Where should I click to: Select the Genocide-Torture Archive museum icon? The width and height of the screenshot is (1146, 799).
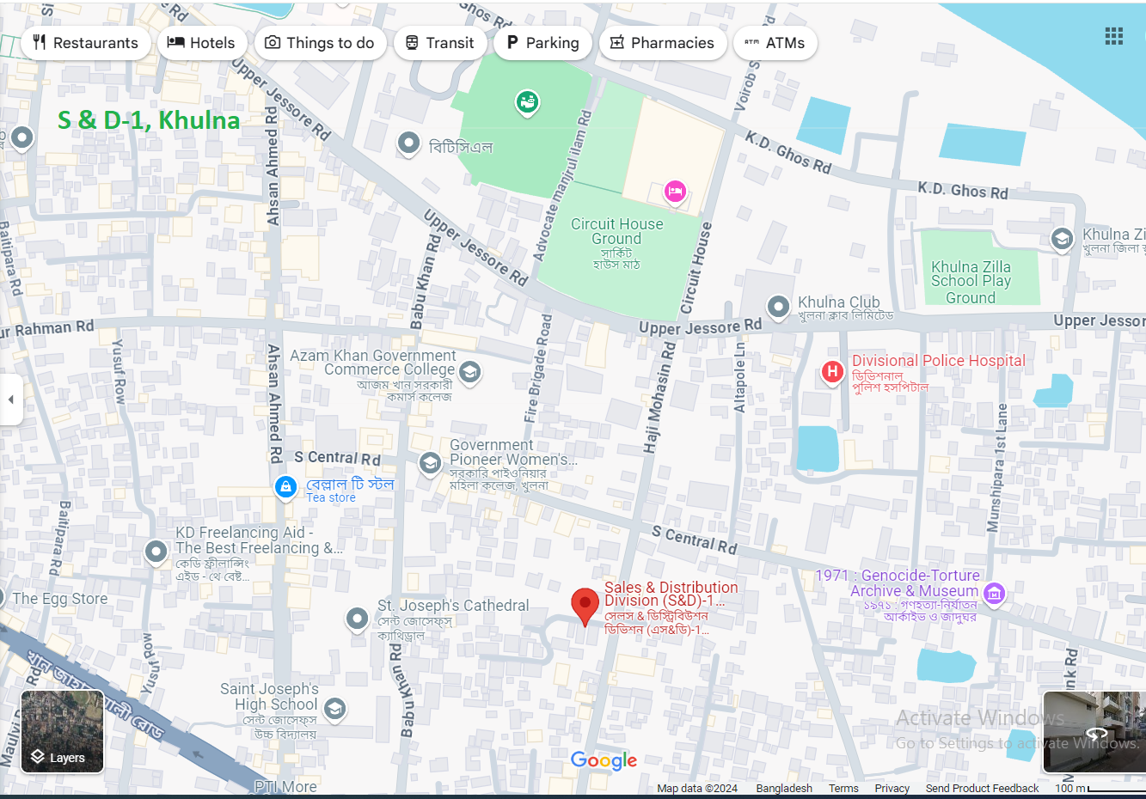(x=994, y=592)
